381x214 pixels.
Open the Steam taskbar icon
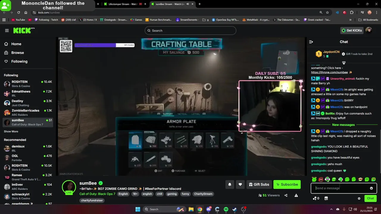(235, 209)
